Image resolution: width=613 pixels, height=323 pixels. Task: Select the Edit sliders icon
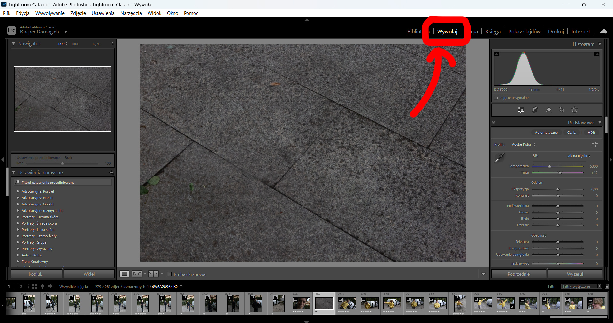521,110
